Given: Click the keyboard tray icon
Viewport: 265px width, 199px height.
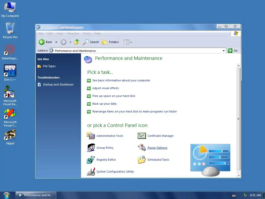Looking at the screenshot, I should coord(234,195).
